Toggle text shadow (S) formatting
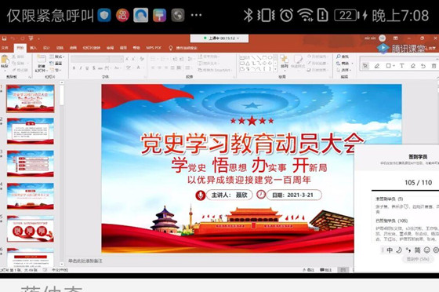Image resolution: width=439 pixels, height=292 pixels. coord(94,68)
